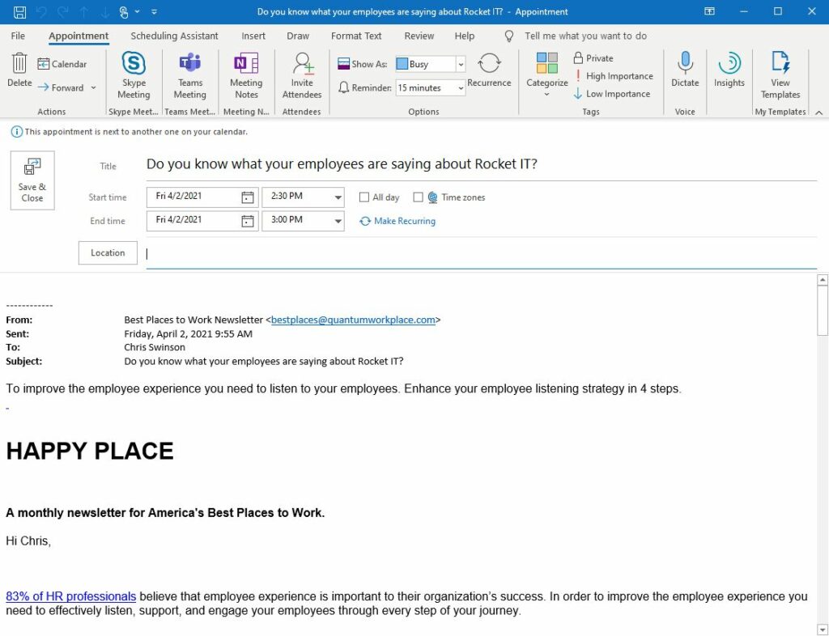Open the File menu

click(x=18, y=36)
